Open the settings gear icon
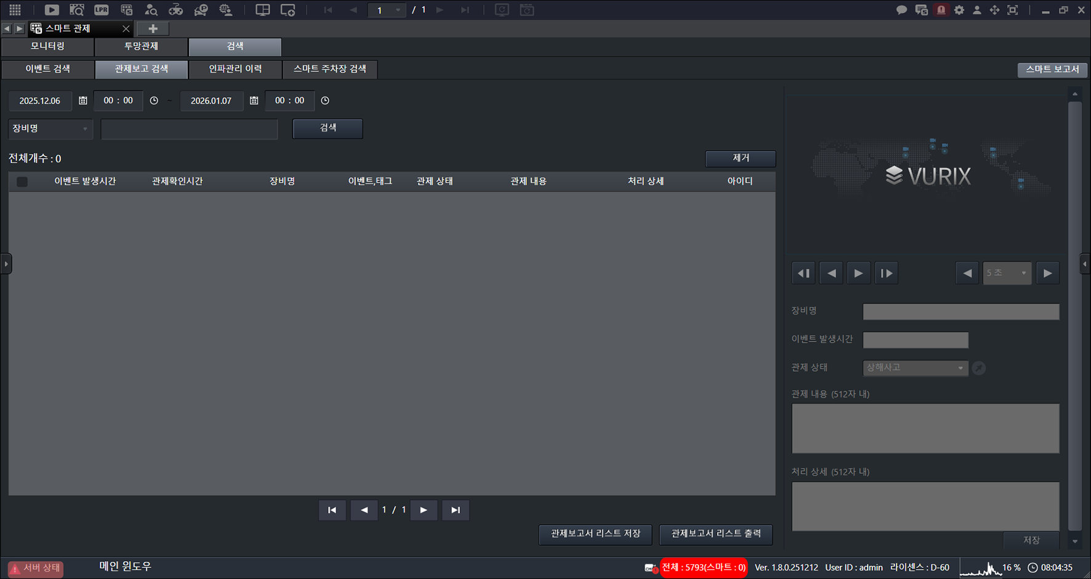 pos(959,10)
